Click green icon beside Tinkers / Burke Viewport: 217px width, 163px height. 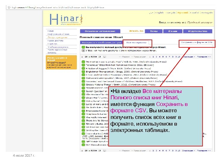click(x=83, y=124)
